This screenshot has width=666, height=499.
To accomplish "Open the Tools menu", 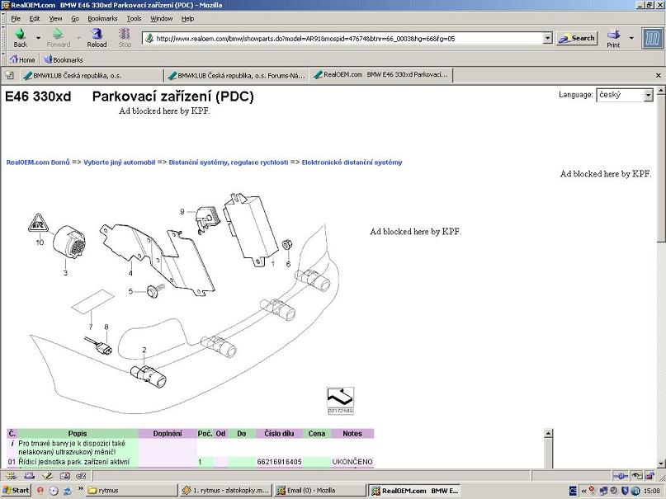I will point(134,19).
